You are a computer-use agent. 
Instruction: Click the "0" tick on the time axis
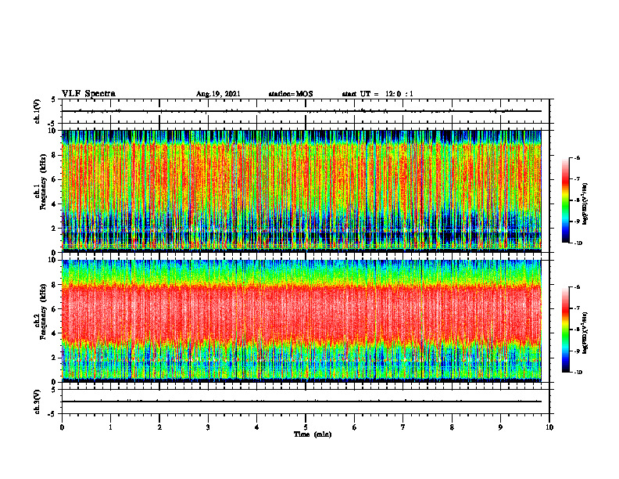pyautogui.click(x=62, y=427)
